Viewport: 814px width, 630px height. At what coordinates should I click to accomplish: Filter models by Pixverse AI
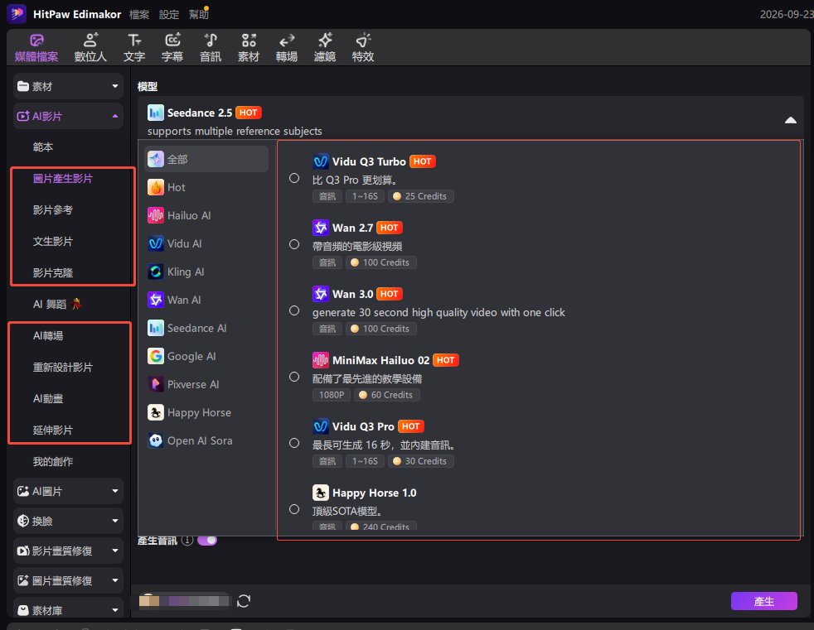click(206, 384)
